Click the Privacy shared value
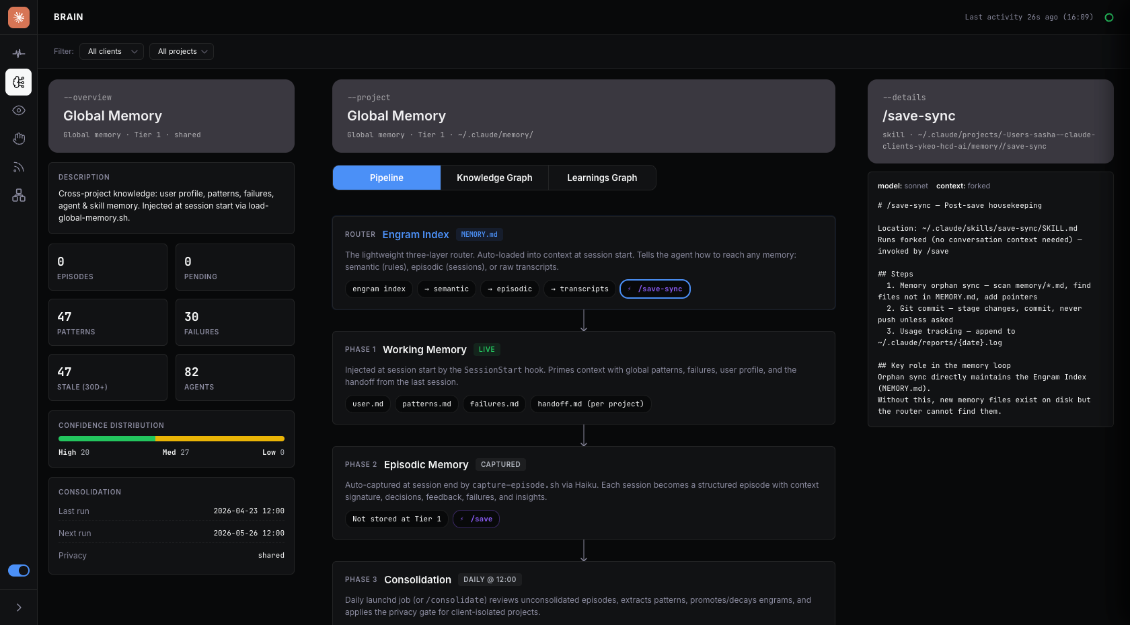 [271, 556]
